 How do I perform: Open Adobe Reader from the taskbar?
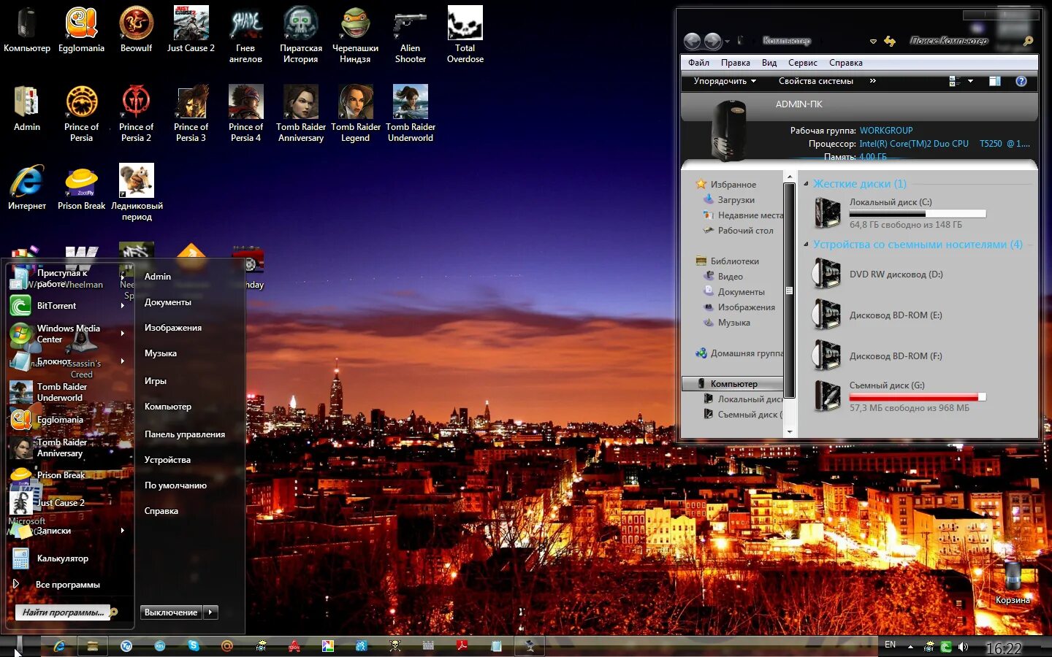pos(462,646)
